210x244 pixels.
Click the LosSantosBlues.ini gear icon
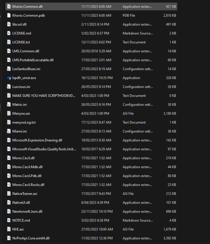pyautogui.click(x=9, y=69)
